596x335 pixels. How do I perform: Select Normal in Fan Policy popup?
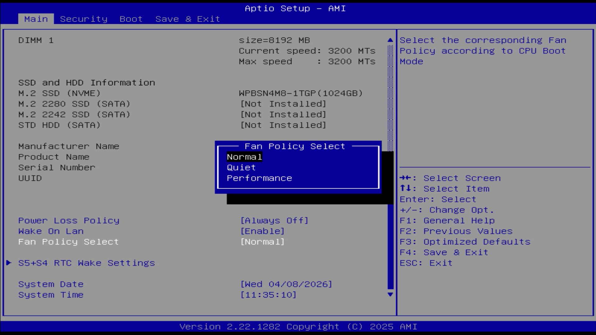pos(244,157)
